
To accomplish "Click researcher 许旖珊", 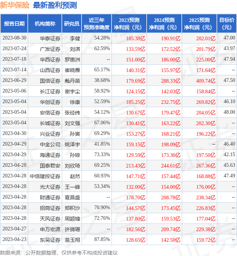I will [x=72, y=230].
